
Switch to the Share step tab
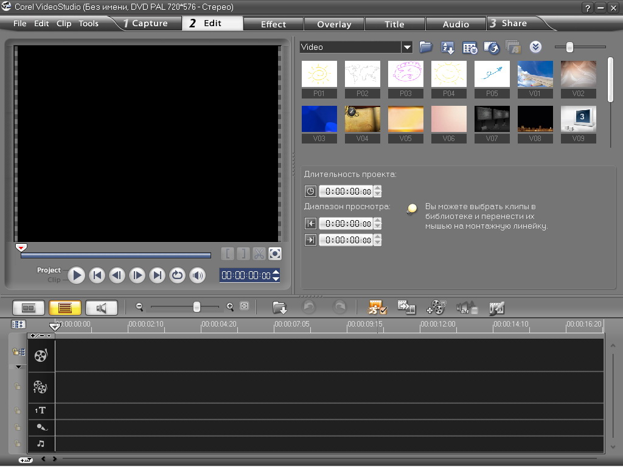coord(514,23)
